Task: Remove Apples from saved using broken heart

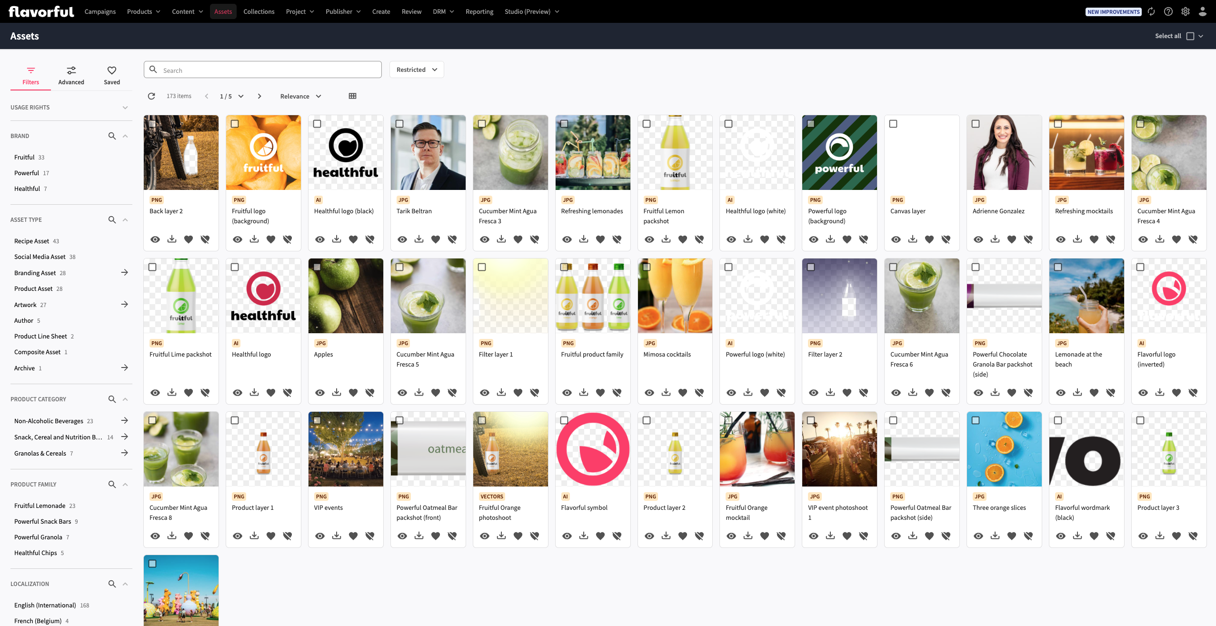Action: (x=369, y=392)
